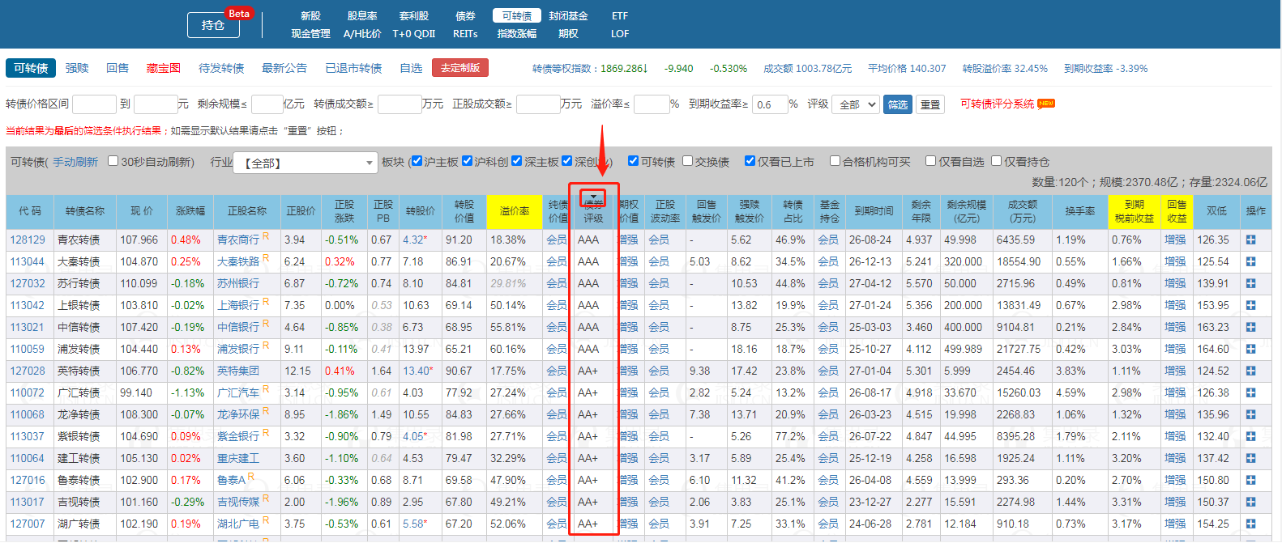Enable the 30秒自动刷新 checkbox
Viewport: 1282px width, 543px height.
[x=113, y=161]
